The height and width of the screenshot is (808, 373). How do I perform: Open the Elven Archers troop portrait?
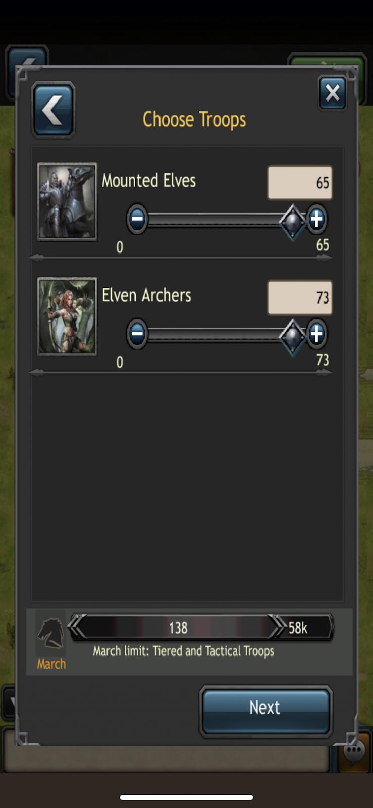(x=67, y=316)
